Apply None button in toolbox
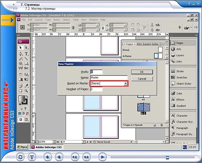The width and height of the screenshot is (202, 163). [x=27, y=113]
